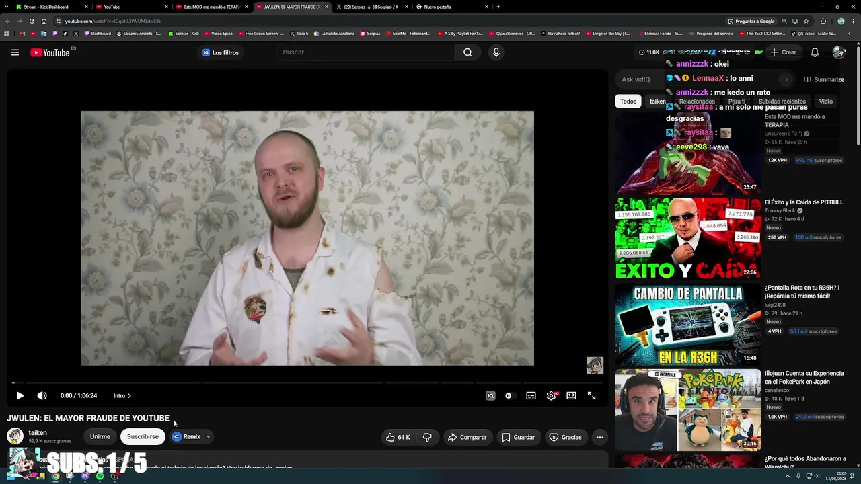Switch to the Serpias X browser tab
The width and height of the screenshot is (861, 484).
(x=371, y=7)
